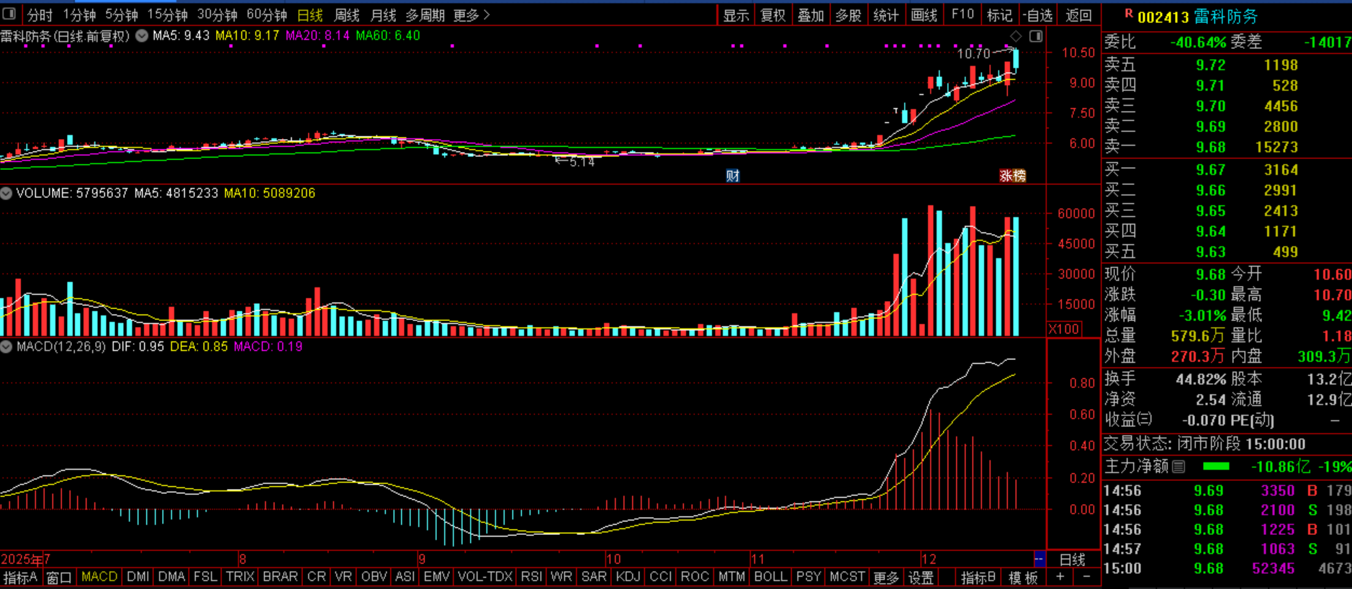Switch to the 30分钟 chart
The width and height of the screenshot is (1352, 589).
tap(217, 15)
